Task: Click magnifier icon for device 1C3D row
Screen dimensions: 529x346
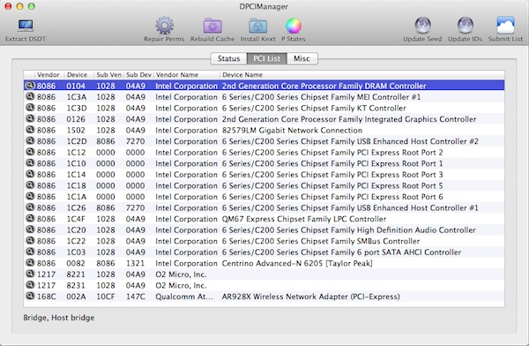Action: tap(30, 108)
